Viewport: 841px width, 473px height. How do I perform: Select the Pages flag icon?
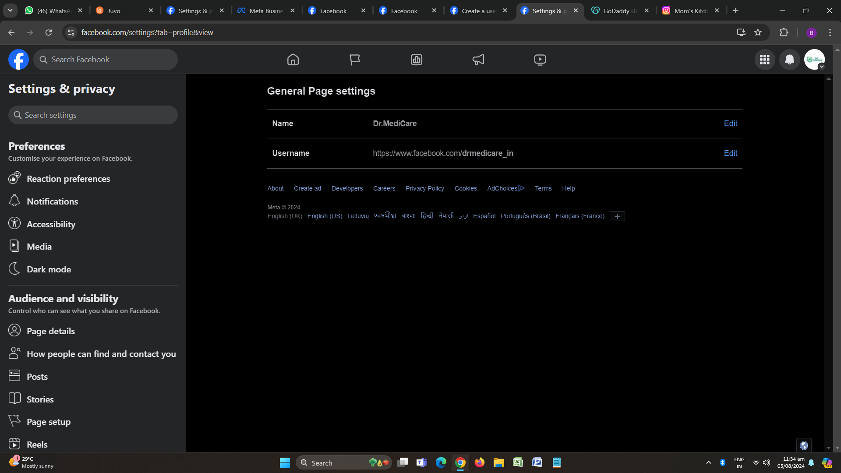click(x=355, y=60)
